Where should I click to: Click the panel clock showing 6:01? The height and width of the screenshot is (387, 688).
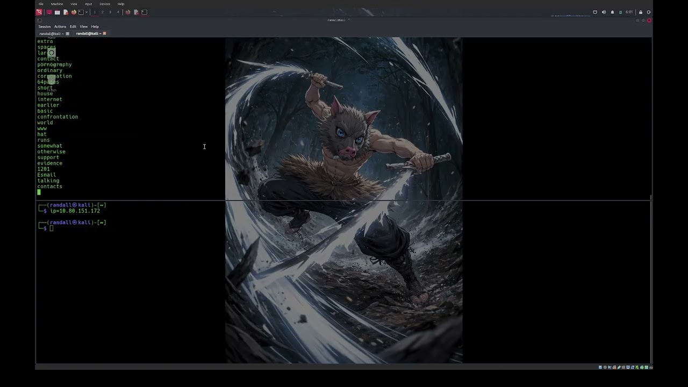tap(629, 12)
